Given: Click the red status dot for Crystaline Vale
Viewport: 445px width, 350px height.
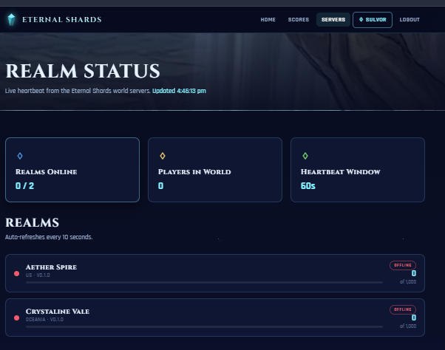Looking at the screenshot, I should [17, 318].
